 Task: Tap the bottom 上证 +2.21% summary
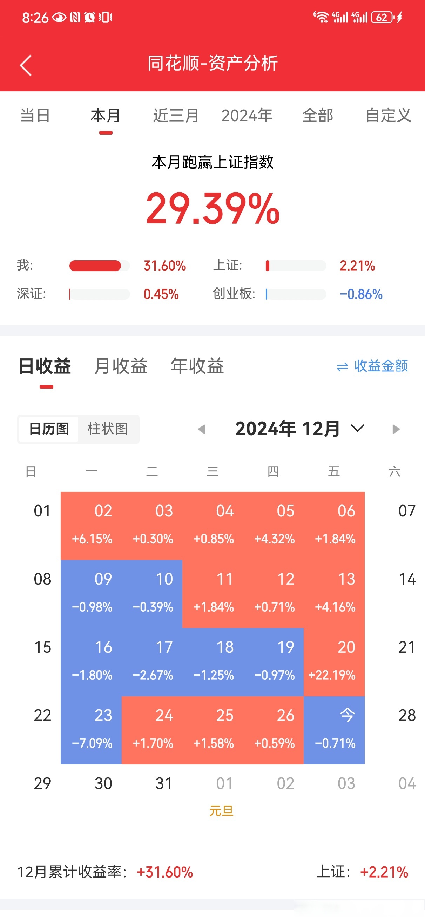coord(362,872)
